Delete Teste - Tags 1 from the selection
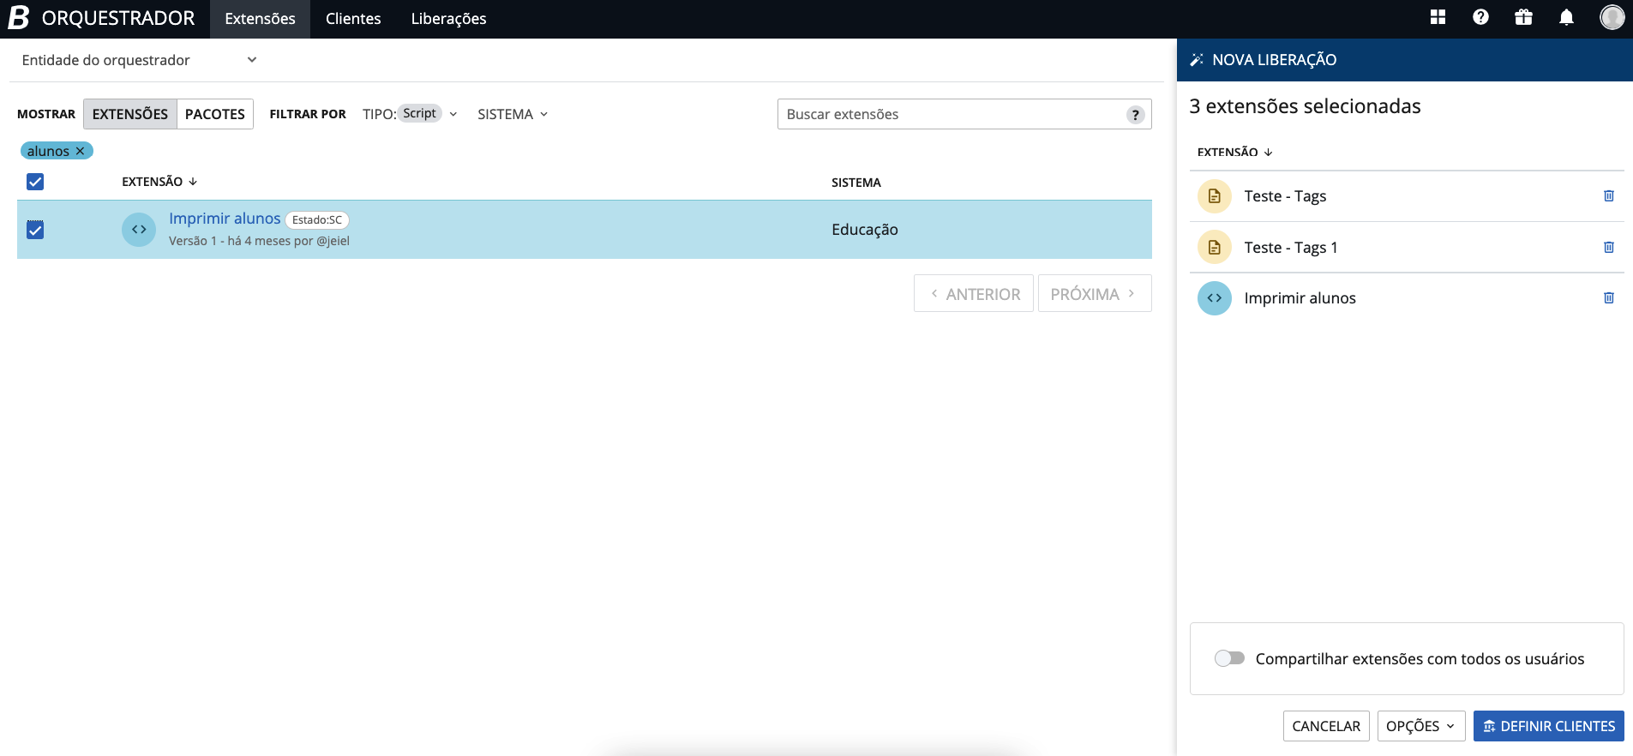 coord(1608,248)
